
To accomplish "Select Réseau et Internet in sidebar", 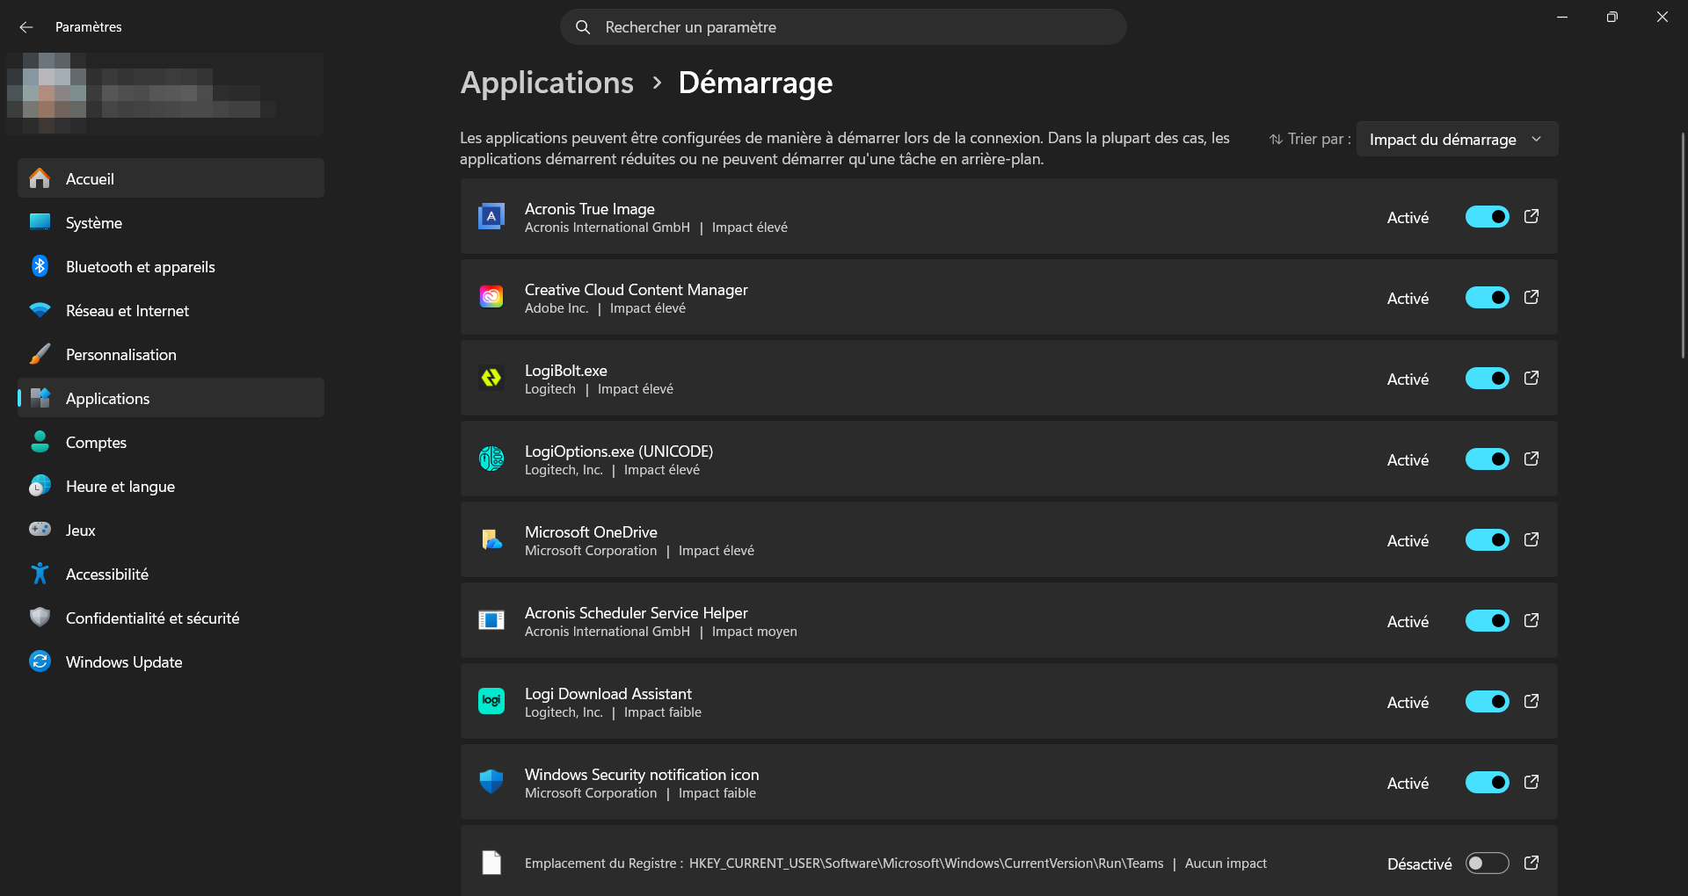I will [x=171, y=310].
